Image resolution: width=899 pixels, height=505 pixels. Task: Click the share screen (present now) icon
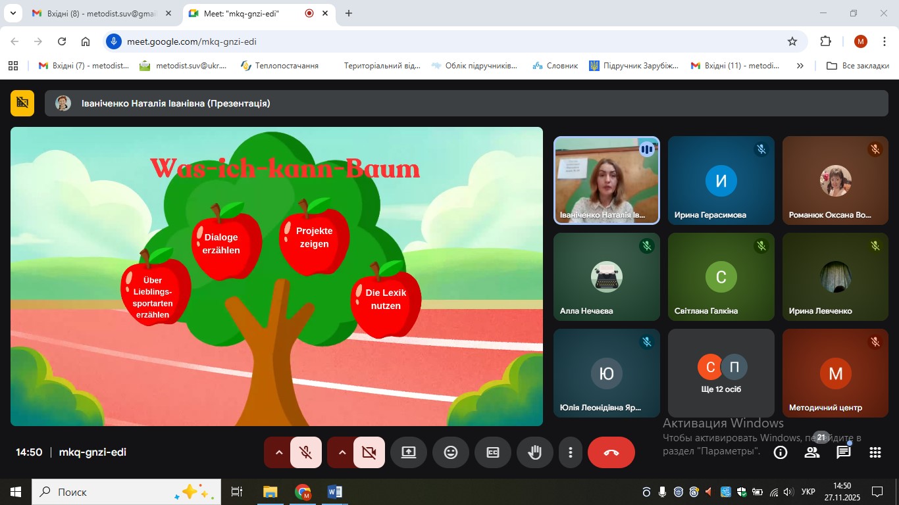409,452
